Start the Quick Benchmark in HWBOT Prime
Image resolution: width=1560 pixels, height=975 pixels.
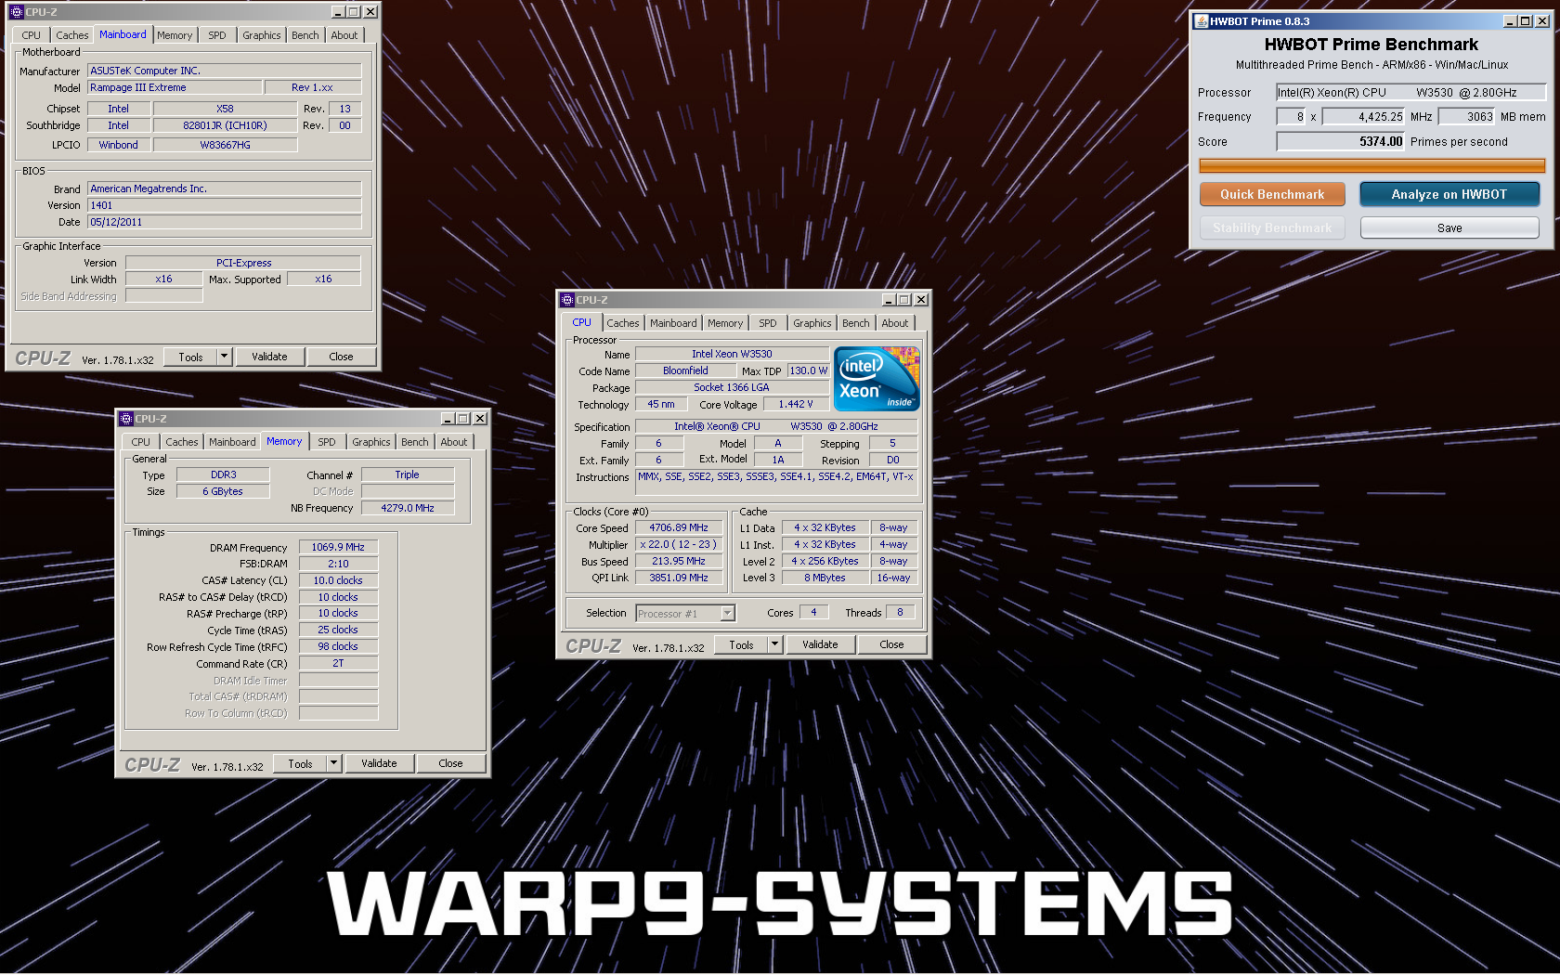coord(1272,194)
